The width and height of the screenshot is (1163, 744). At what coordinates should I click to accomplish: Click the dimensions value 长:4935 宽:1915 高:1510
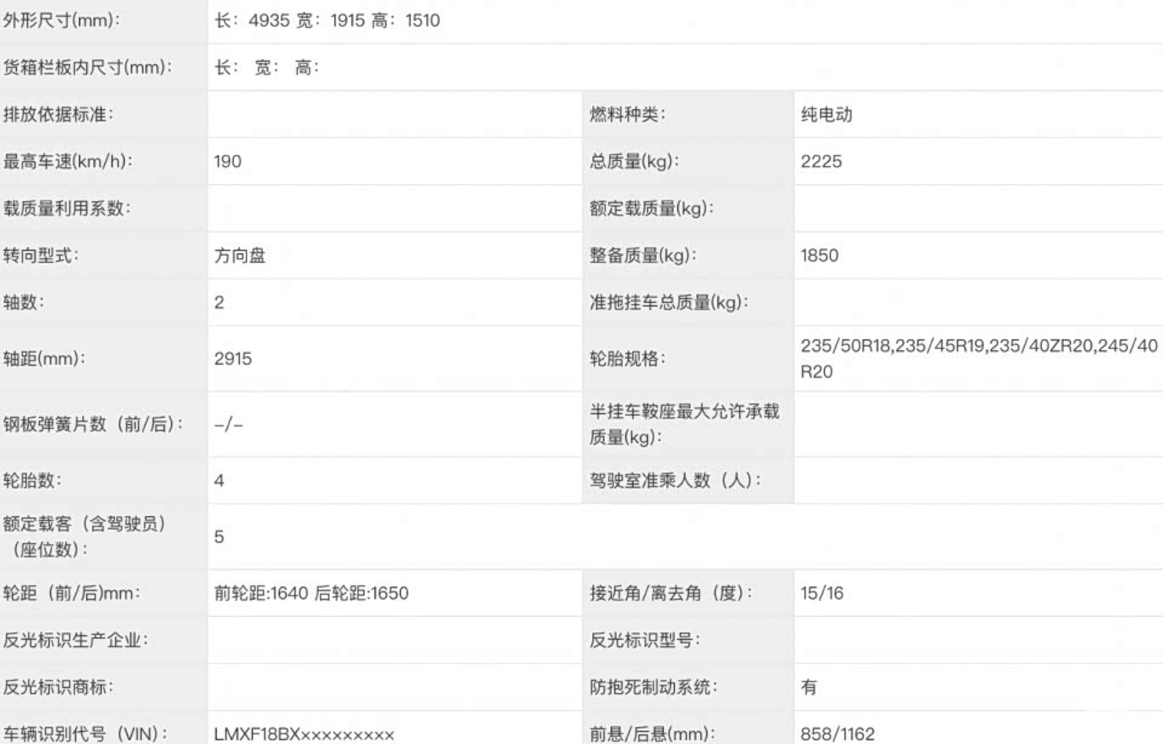(x=327, y=21)
